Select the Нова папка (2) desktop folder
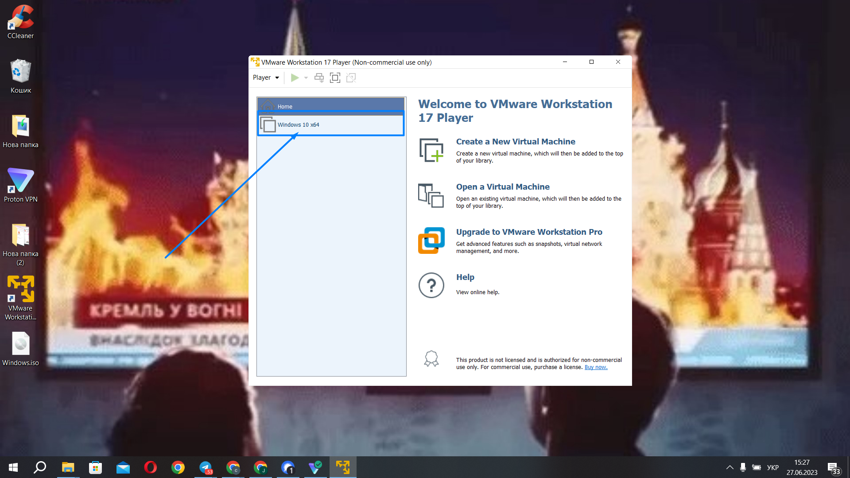This screenshot has width=850, height=478. (20, 244)
